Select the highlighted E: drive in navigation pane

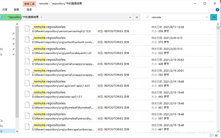tap(8, 131)
